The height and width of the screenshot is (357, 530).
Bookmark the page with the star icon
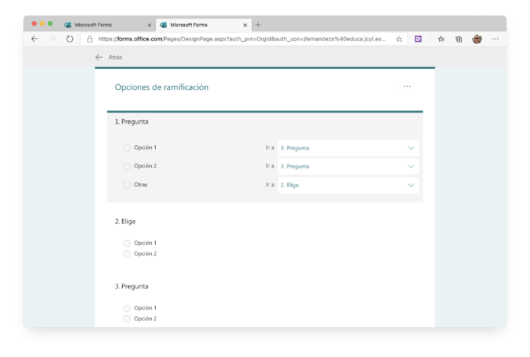(399, 39)
